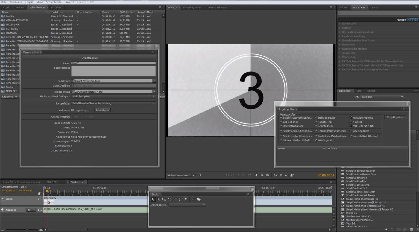Click Edit in Photoshop tool icon
Viewport: 419px width, 232px height.
pyautogui.click(x=193, y=199)
